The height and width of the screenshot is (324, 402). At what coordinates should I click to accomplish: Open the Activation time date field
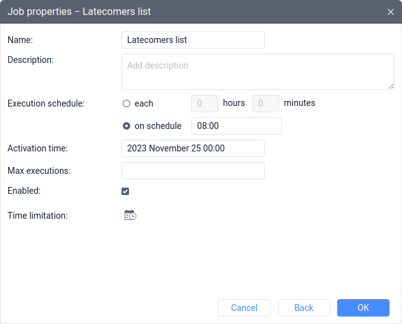(x=193, y=148)
